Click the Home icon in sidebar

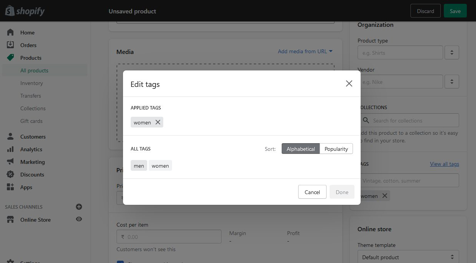10,33
